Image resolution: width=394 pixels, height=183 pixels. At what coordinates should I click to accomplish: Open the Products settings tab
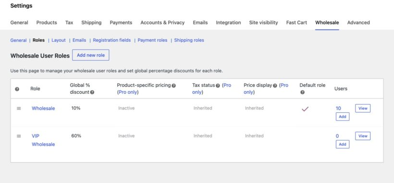pos(47,23)
